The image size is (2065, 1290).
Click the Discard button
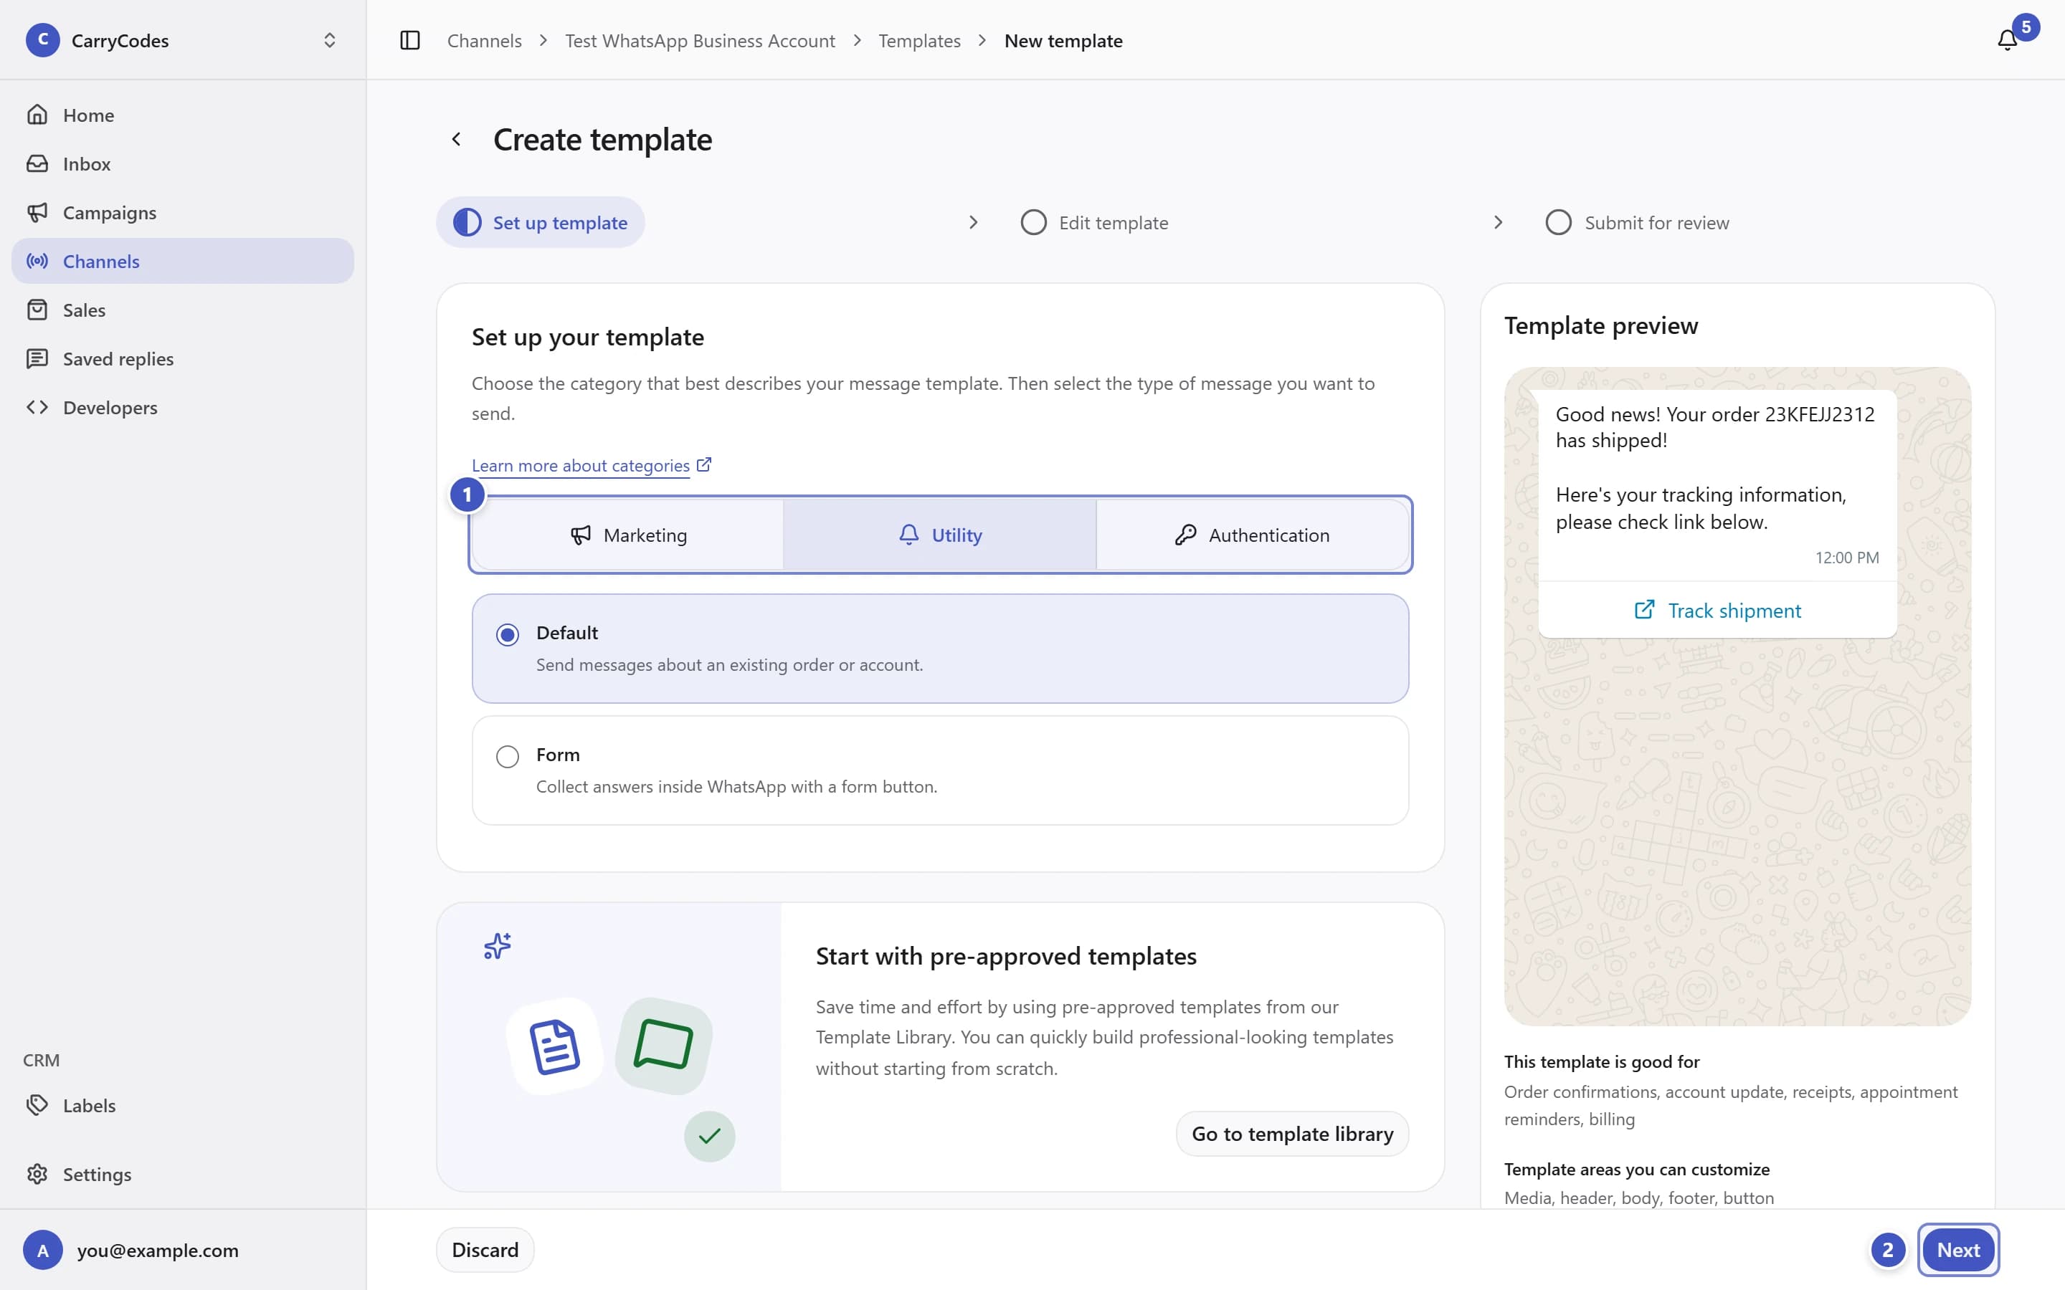(x=485, y=1249)
